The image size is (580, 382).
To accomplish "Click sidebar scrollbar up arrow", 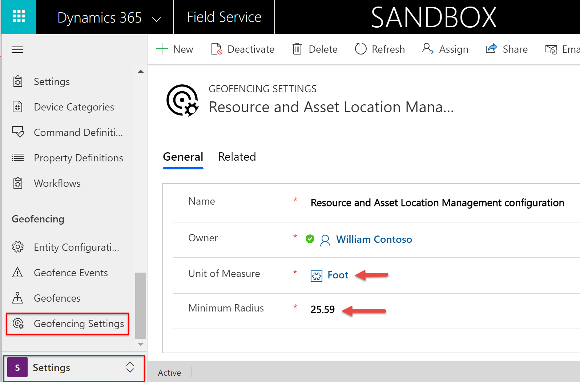I will (x=141, y=71).
